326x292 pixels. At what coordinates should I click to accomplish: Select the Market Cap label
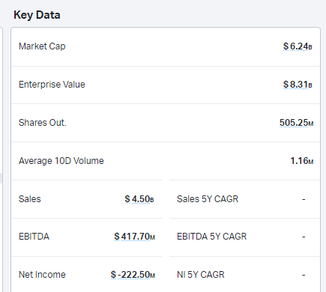point(42,46)
